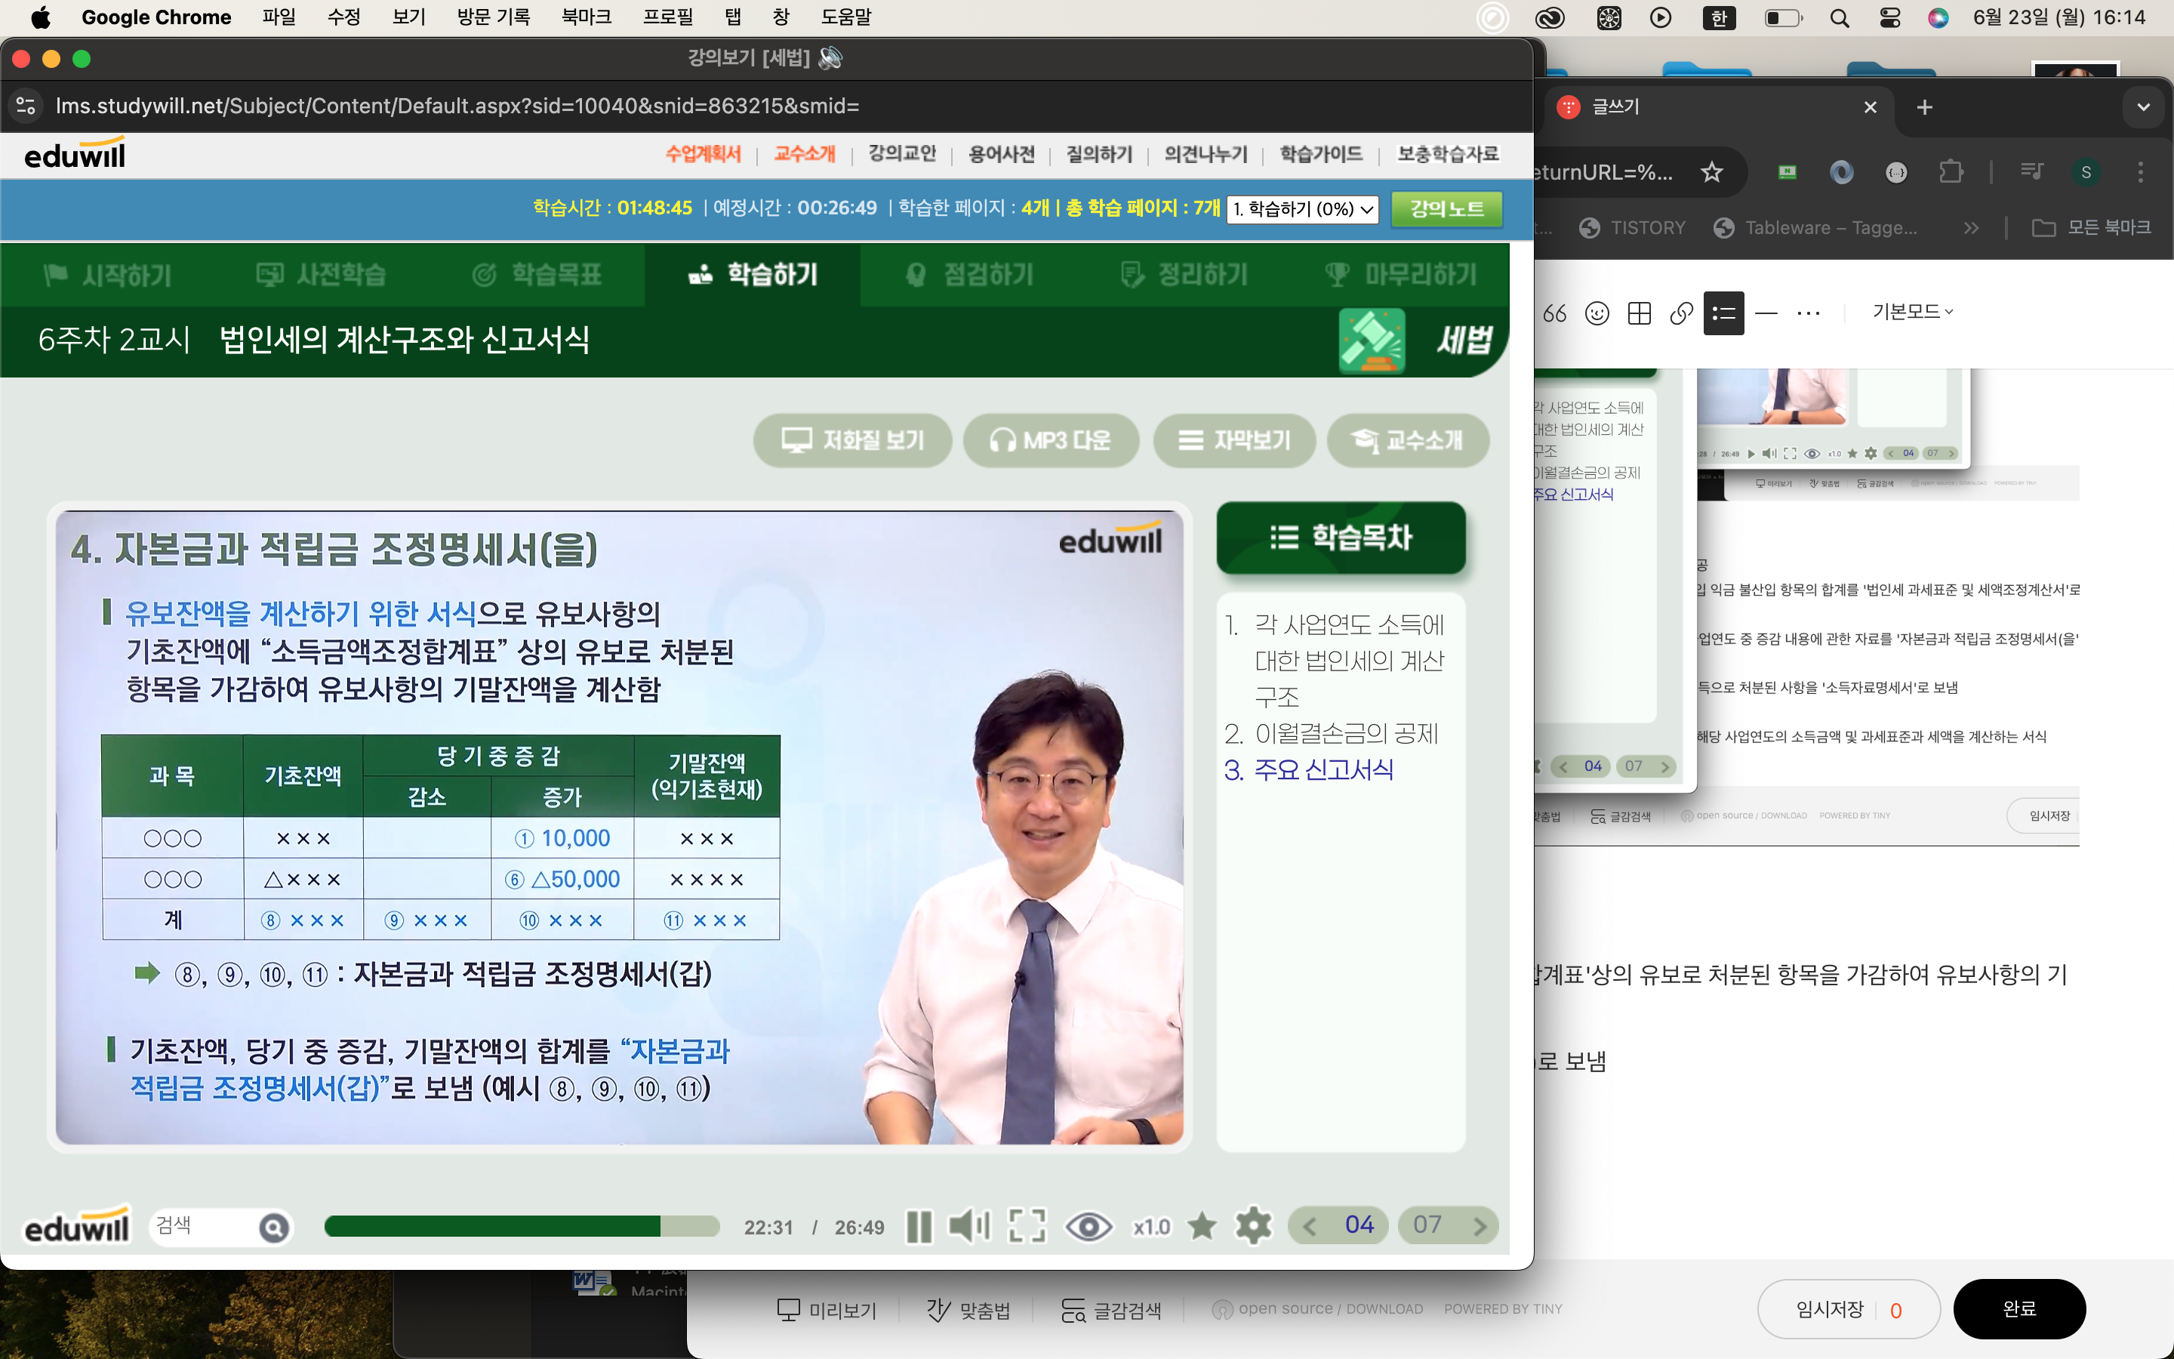
Task: Toggle the bulleted list button in editor
Action: (1723, 313)
